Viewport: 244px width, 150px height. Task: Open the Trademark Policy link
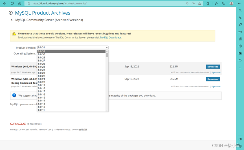61,129
